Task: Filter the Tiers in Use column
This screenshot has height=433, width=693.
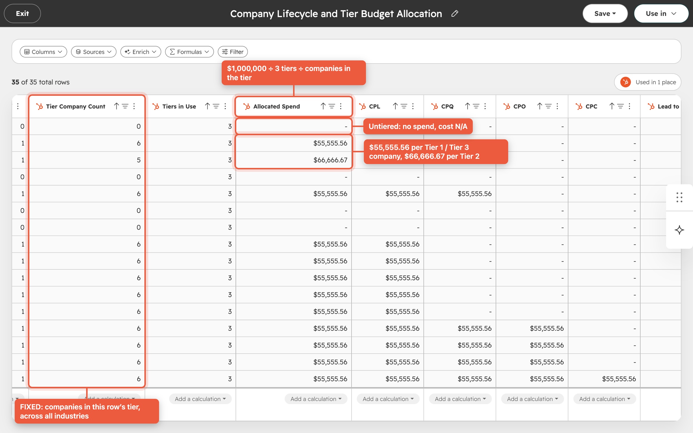Action: click(x=216, y=106)
